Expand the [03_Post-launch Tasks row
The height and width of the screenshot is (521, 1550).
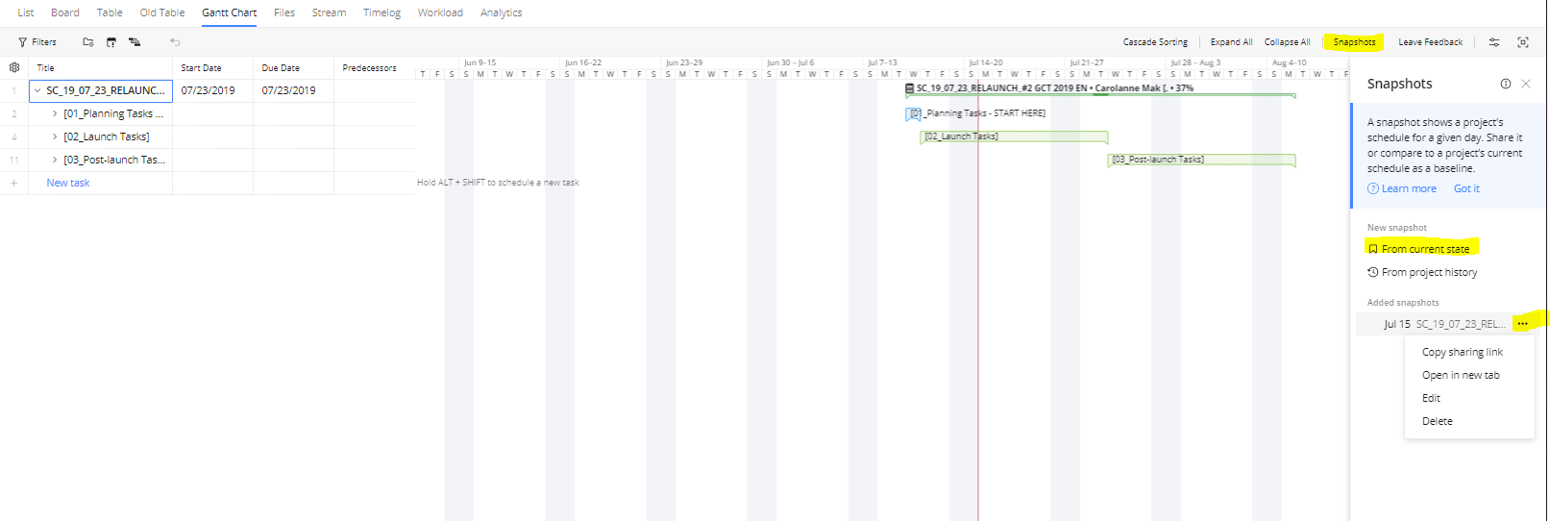(x=55, y=160)
